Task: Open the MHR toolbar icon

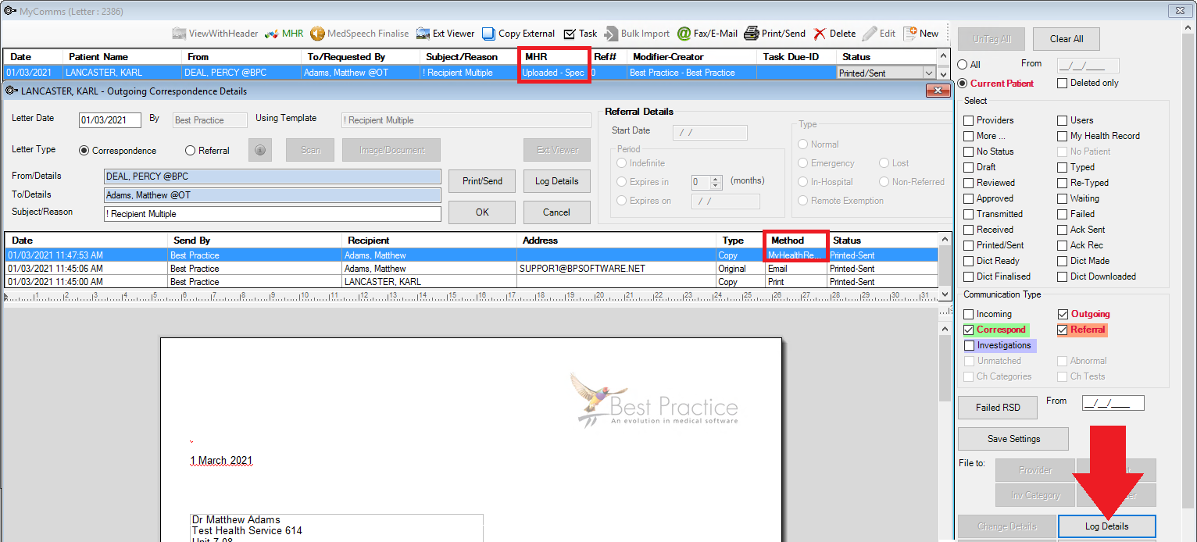Action: tap(271, 34)
